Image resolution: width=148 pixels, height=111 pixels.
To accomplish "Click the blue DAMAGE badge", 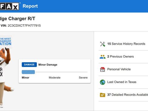I will coord(29,65).
